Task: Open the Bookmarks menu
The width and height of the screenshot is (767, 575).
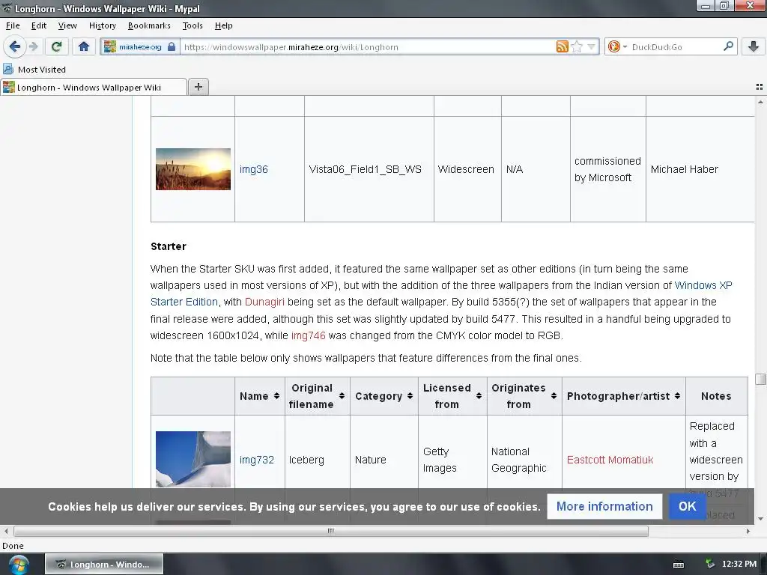Action: [x=149, y=25]
